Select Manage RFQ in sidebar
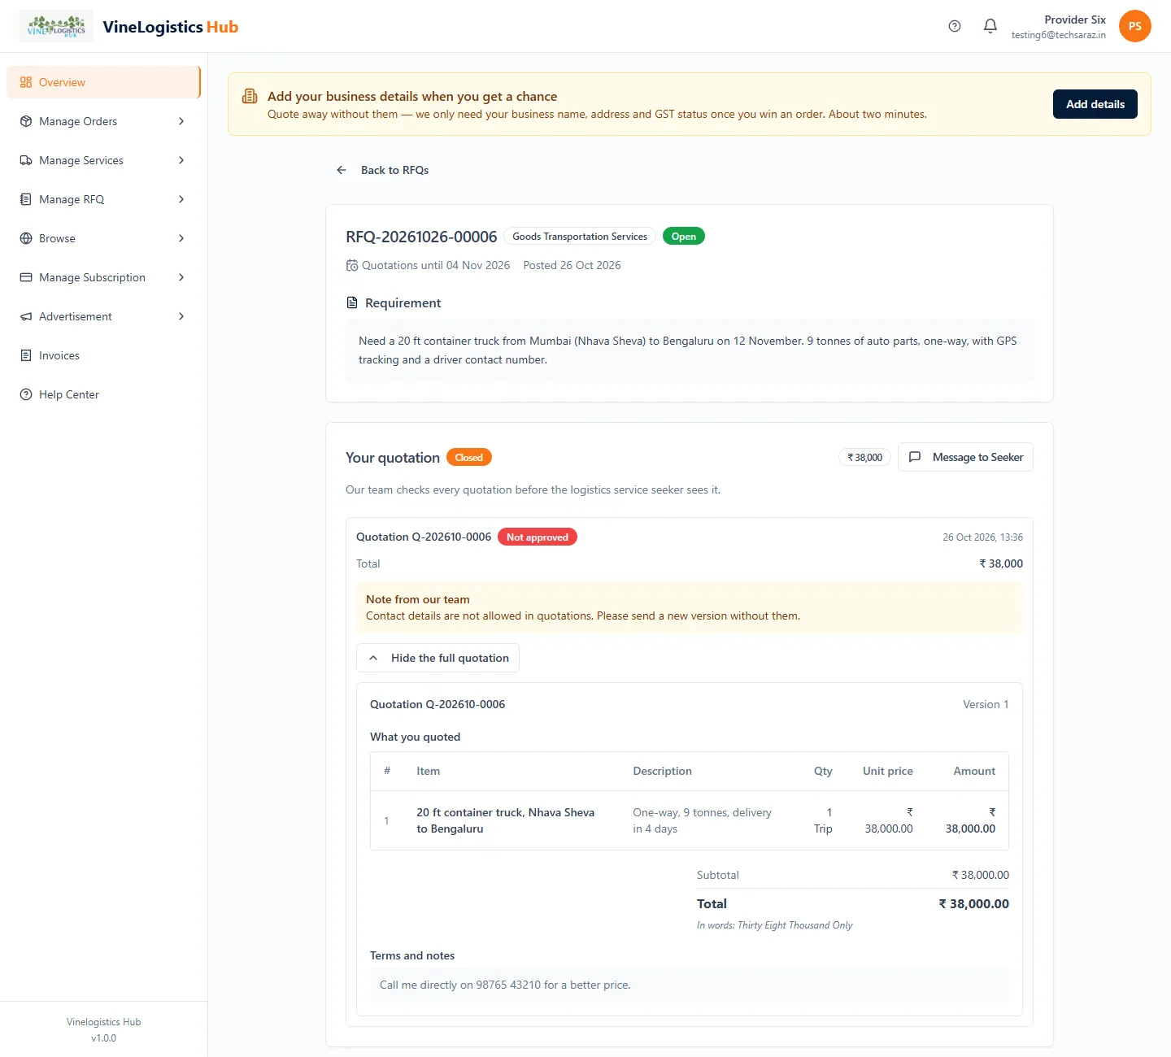The image size is (1171, 1057). click(x=103, y=199)
